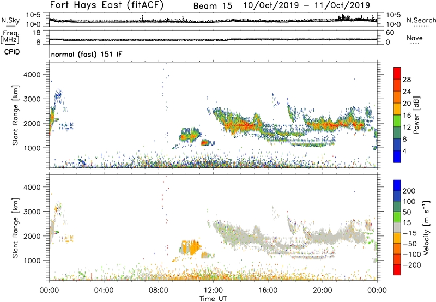The height and width of the screenshot is (302, 436).
Task: Click the orange 20–24 dB power segment
Action: point(397,97)
